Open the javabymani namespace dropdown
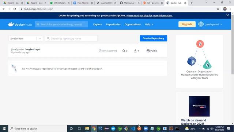 tap(26, 38)
